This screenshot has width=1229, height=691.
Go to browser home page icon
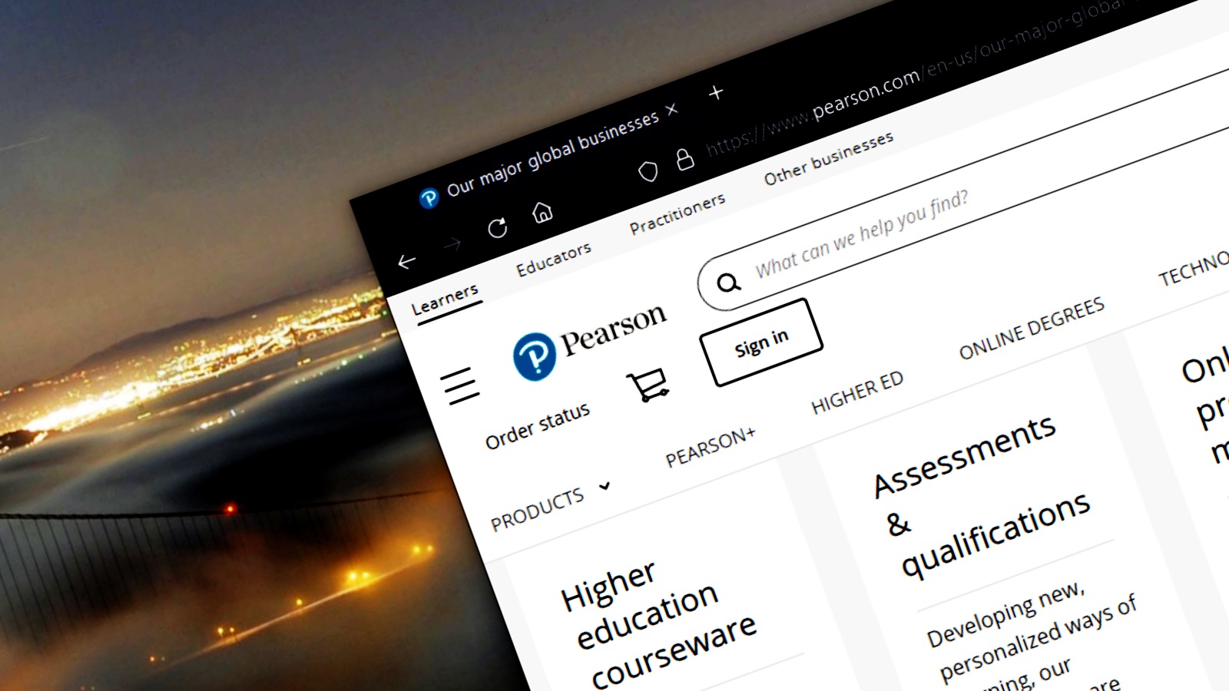coord(542,211)
